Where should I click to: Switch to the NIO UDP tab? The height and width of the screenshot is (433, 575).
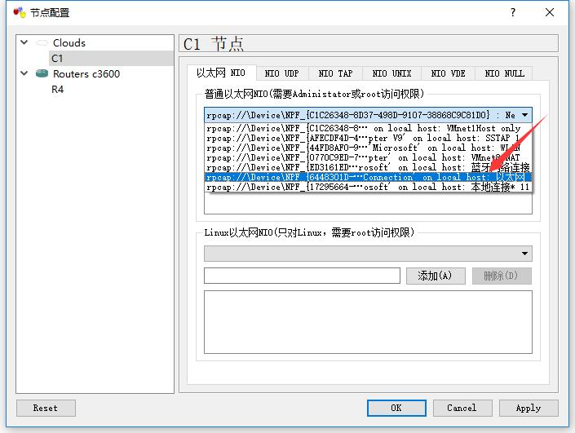(282, 73)
